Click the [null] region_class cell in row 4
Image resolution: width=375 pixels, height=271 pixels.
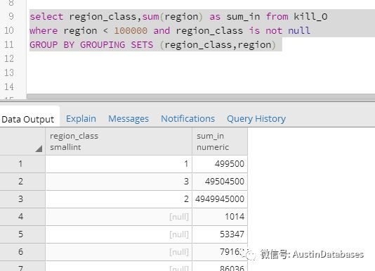click(x=119, y=217)
